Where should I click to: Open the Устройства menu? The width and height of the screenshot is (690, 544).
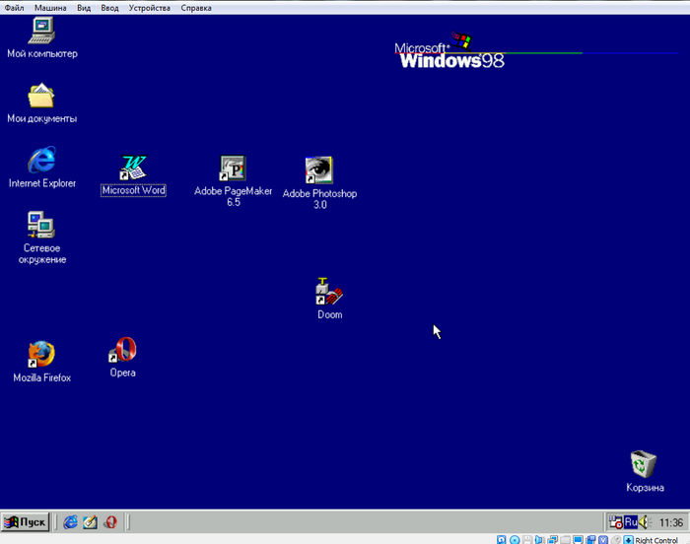click(149, 8)
